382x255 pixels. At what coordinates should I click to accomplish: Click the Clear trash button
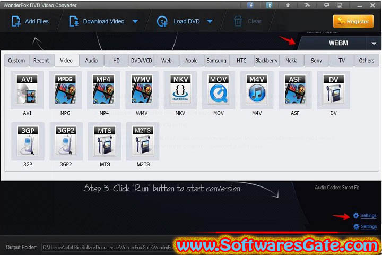(248, 21)
